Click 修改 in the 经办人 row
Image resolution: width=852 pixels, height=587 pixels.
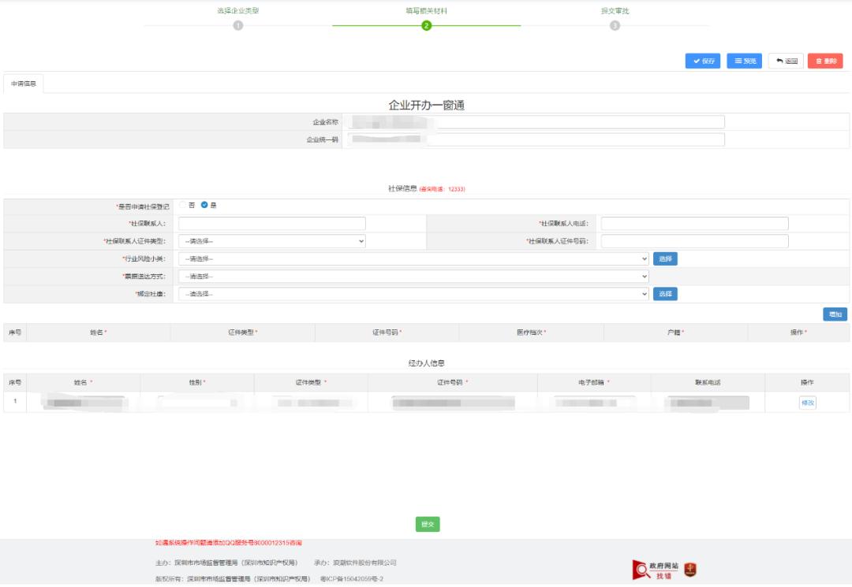point(807,403)
